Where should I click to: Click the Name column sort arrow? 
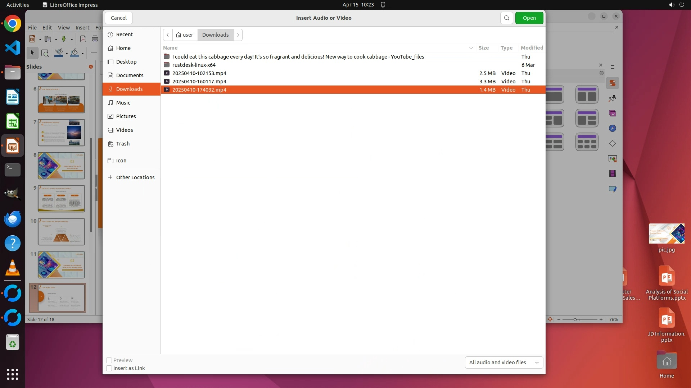coord(471,48)
